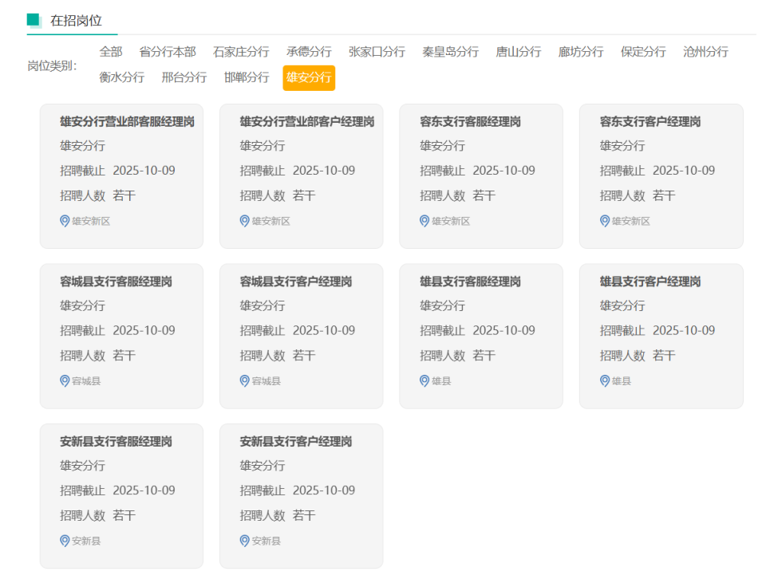Click location pin on 安新县支行客户经理岗 card
The image size is (766, 579).
click(x=245, y=541)
